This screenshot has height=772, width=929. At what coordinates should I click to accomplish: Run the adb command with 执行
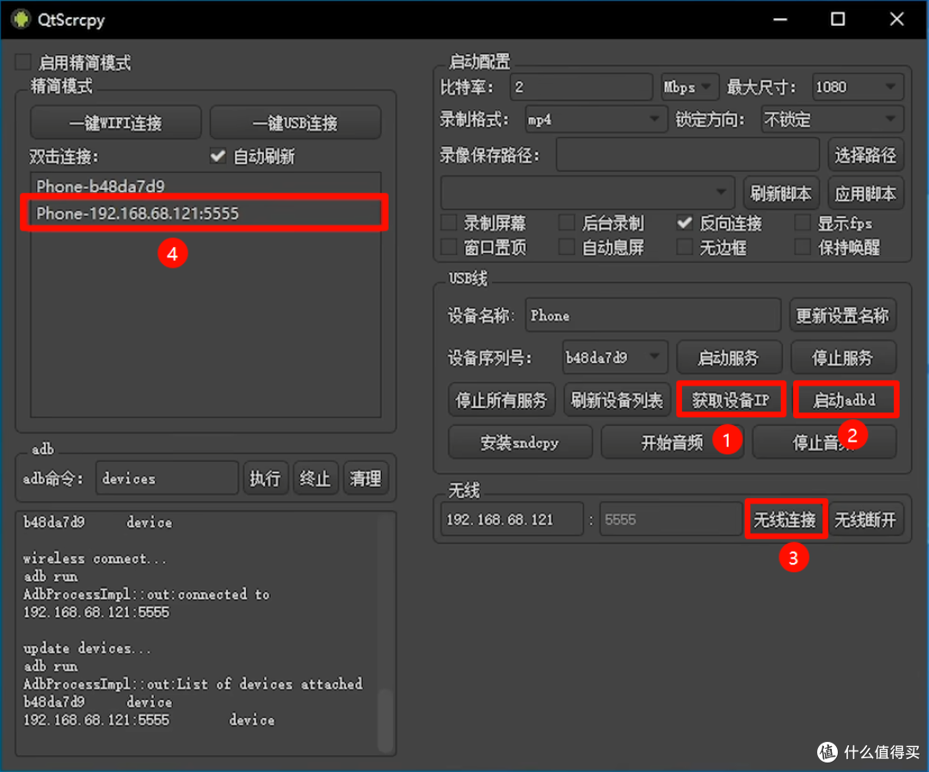[x=265, y=478]
